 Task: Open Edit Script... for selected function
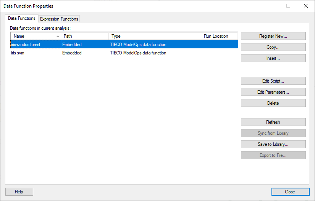pos(273,81)
